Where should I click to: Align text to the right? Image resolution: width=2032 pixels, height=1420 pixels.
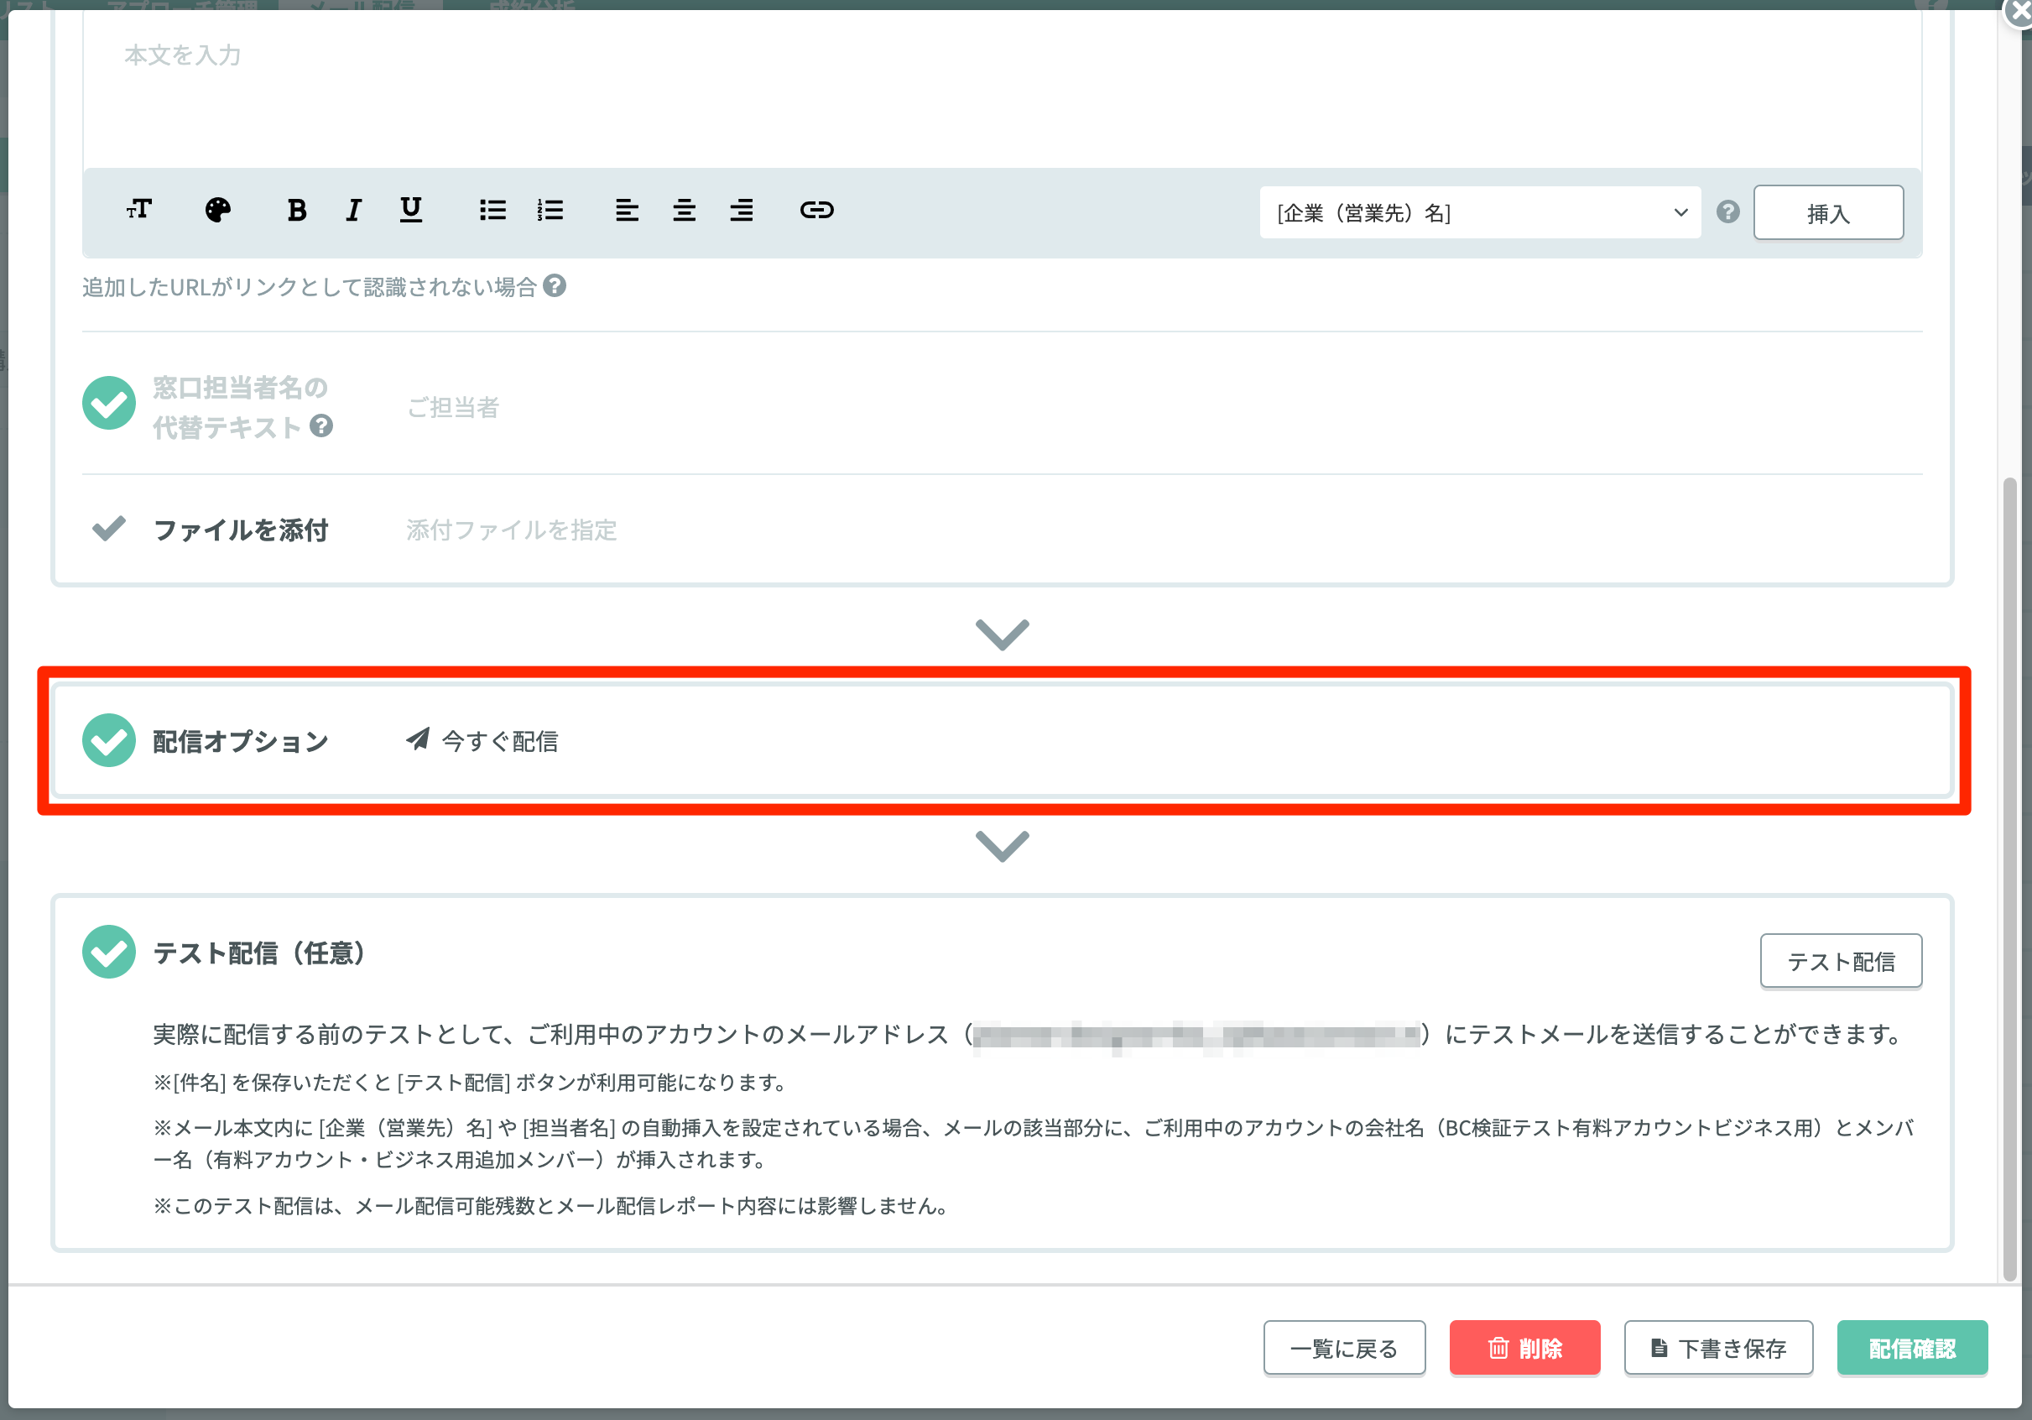pyautogui.click(x=742, y=210)
